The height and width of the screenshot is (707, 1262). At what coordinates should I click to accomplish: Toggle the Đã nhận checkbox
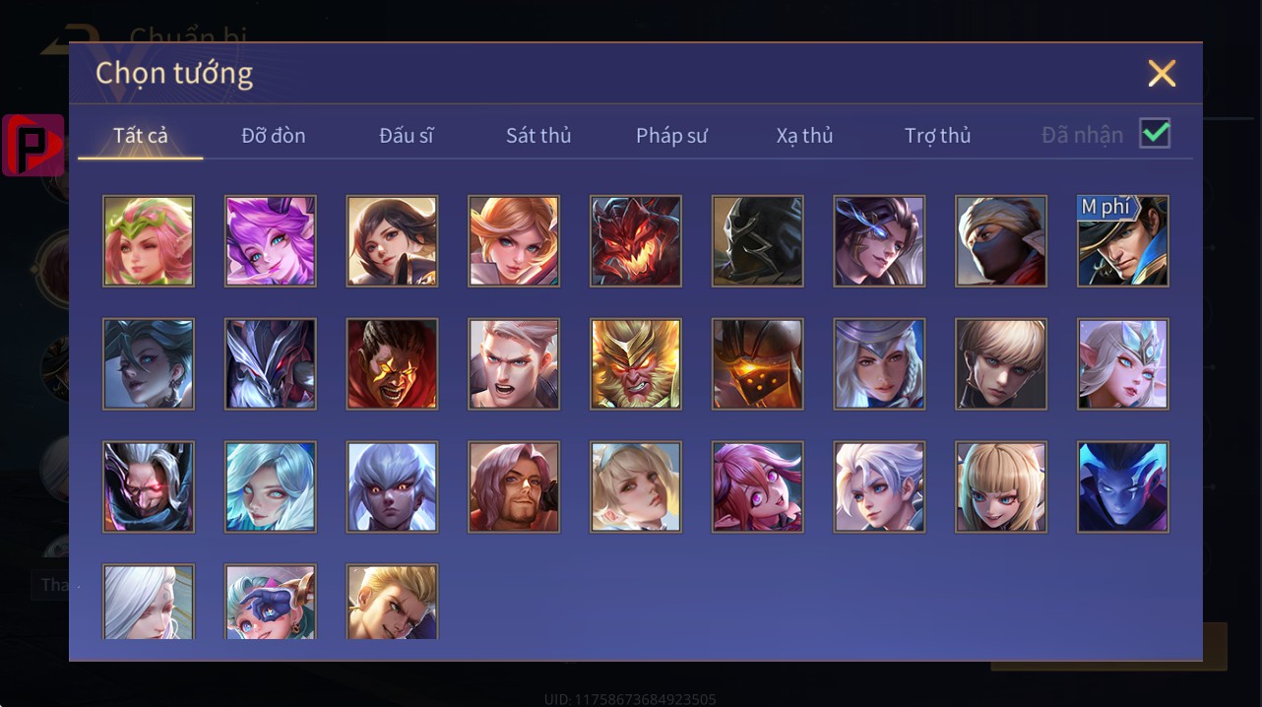[x=1155, y=133]
